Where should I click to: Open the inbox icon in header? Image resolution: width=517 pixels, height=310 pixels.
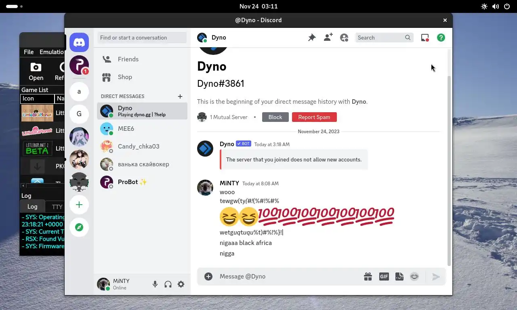[x=425, y=38]
